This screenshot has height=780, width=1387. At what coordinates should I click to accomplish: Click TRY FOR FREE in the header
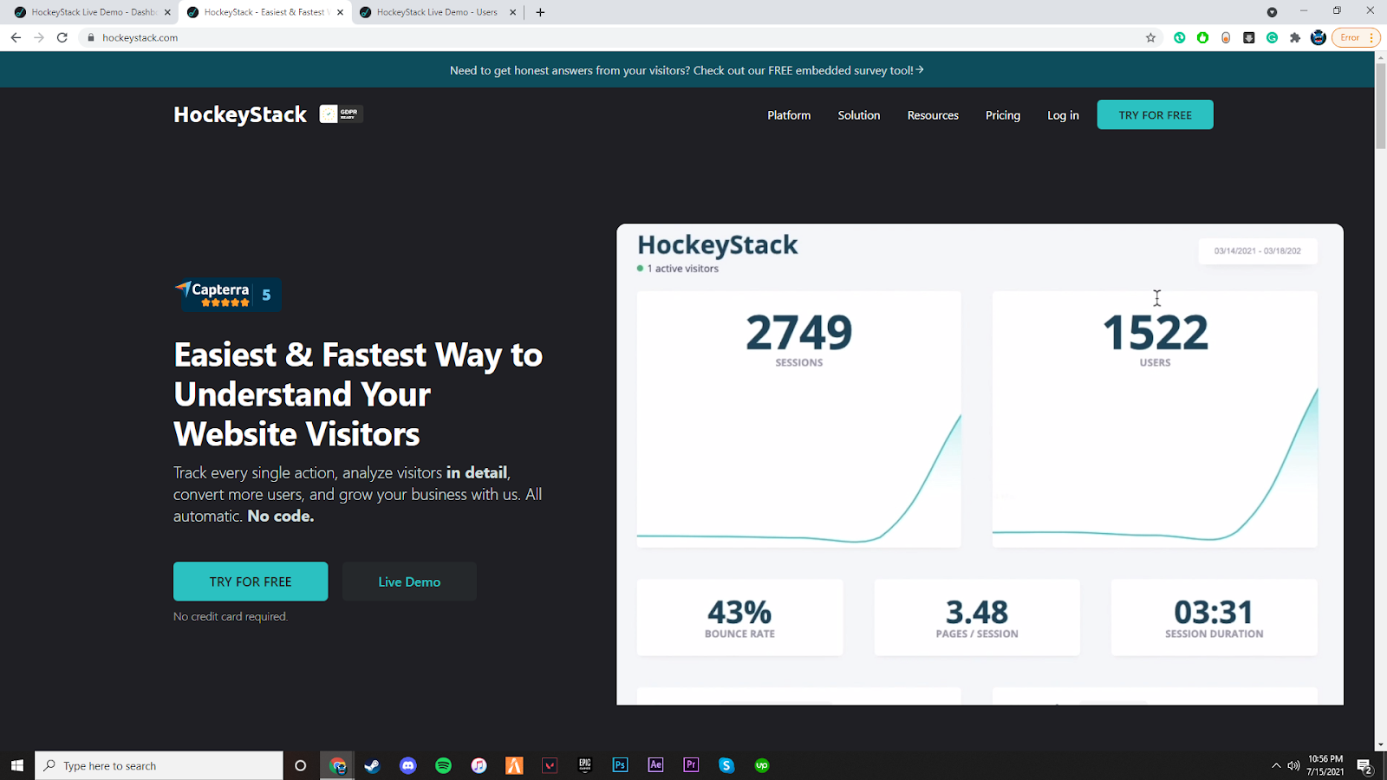click(1155, 115)
